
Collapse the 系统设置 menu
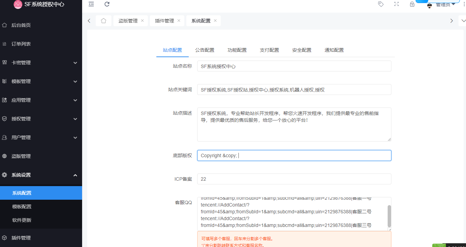41,175
